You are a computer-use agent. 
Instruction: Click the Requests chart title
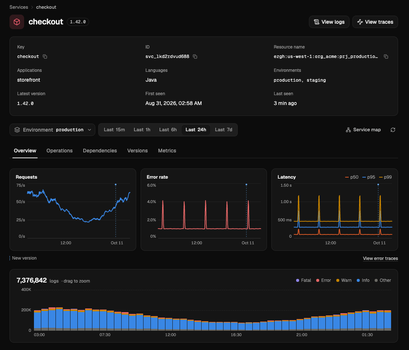click(26, 177)
